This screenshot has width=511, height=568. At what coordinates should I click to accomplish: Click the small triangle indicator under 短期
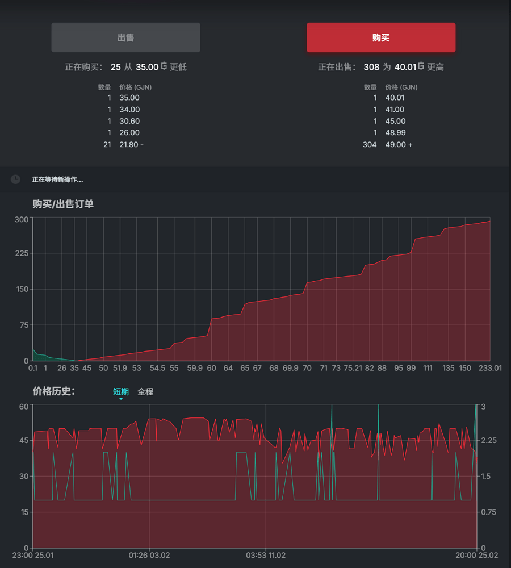[x=121, y=399]
